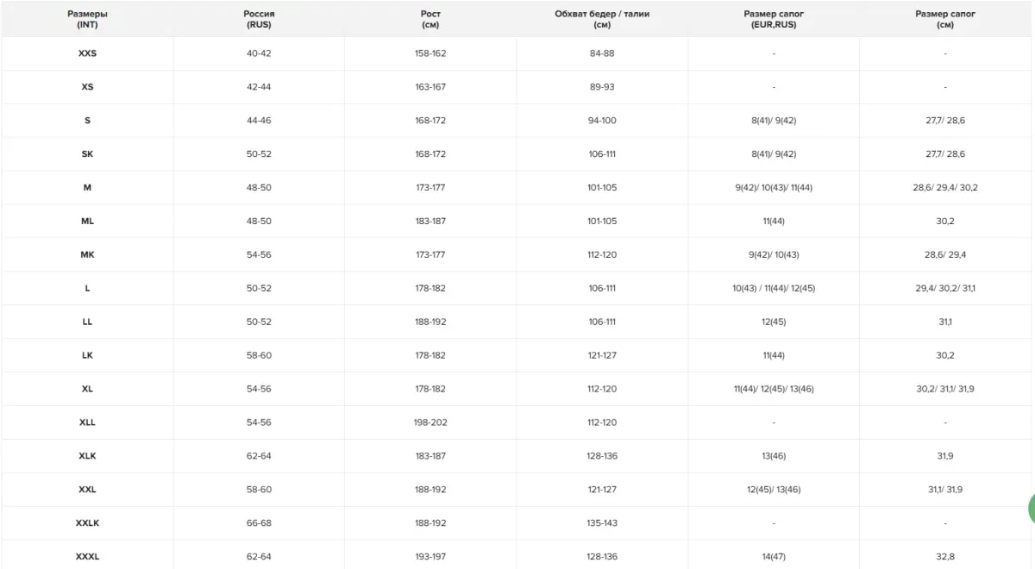
Task: Click the 40-42 Russian size cell
Action: click(x=259, y=53)
